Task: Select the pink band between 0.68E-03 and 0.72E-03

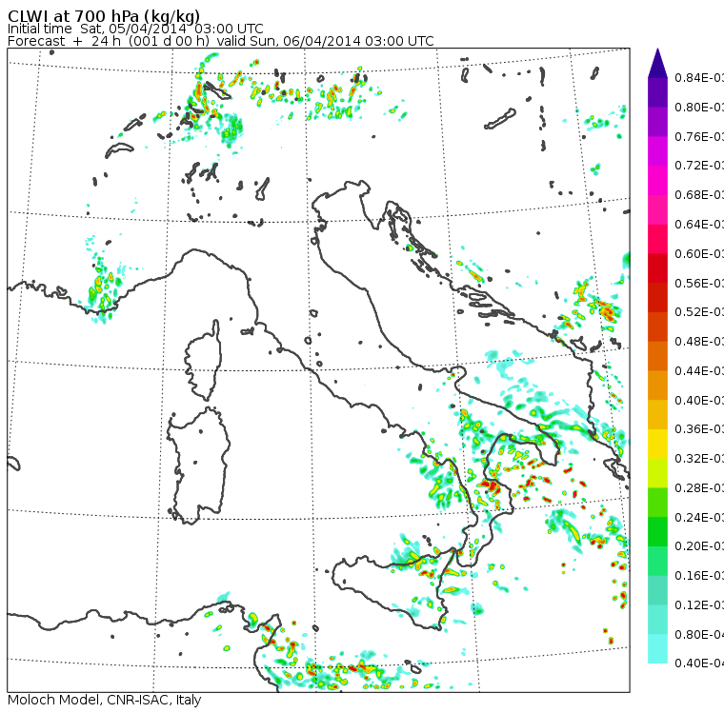Action: point(657,180)
